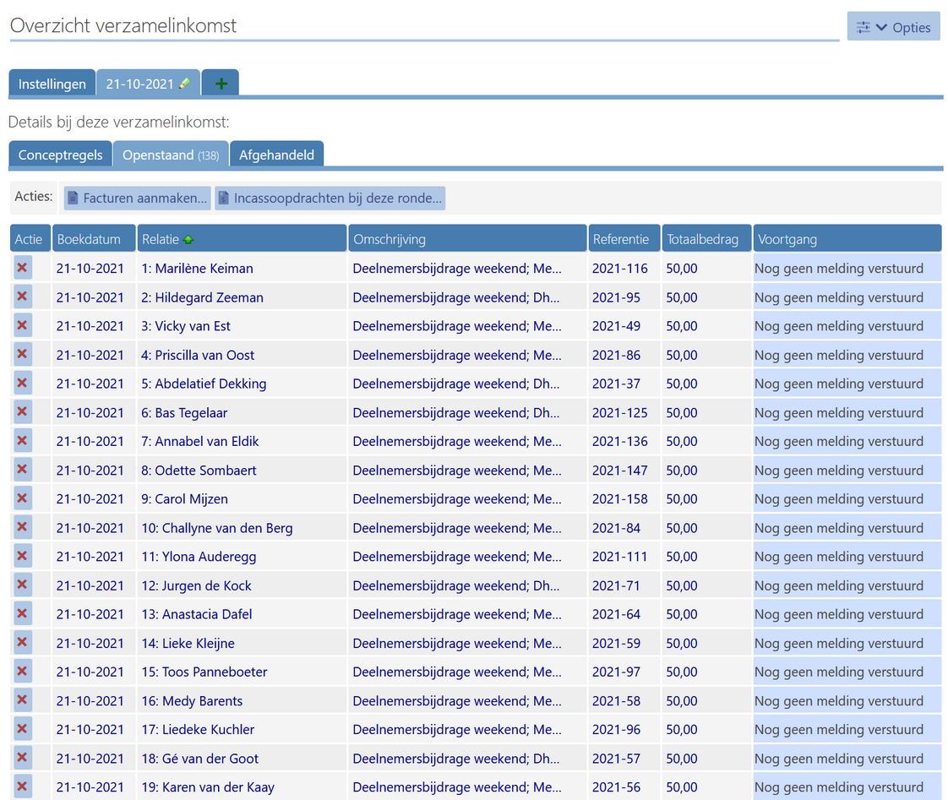This screenshot has height=800, width=948.
Task: Click the pencil icon on 21-10-2021 tab
Action: pos(185,84)
